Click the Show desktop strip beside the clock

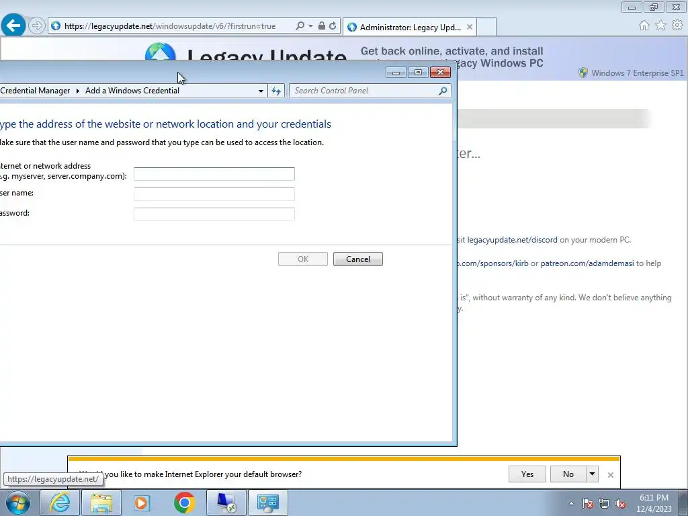[x=683, y=503]
